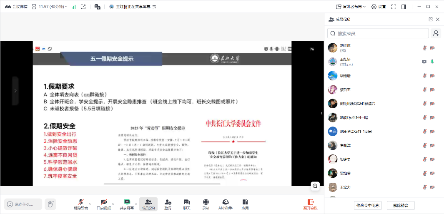Open 会议详情 meeting details
The height and width of the screenshot is (214, 444).
(x=16, y=7)
